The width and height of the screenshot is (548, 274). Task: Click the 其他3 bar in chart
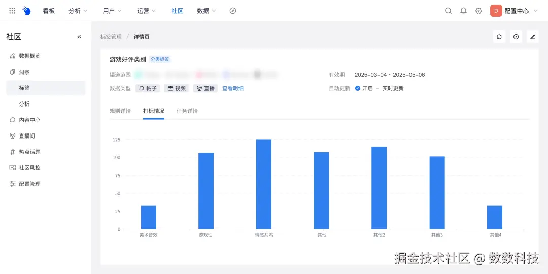pyautogui.click(x=437, y=193)
